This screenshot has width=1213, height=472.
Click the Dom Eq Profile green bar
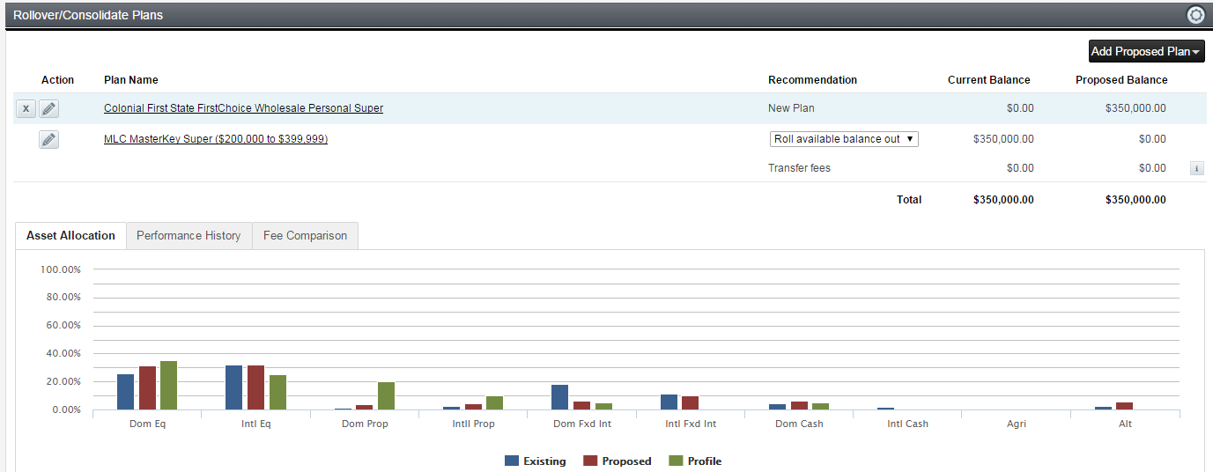[x=168, y=386]
